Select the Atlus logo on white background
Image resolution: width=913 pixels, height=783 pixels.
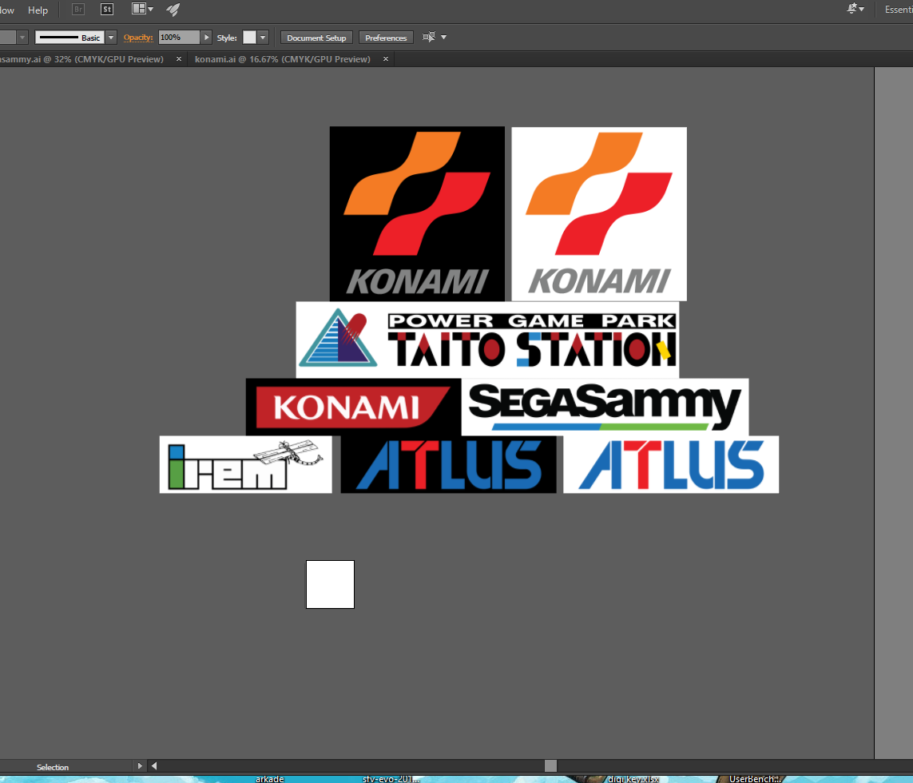point(671,464)
